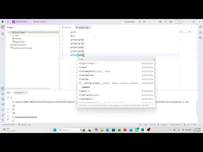The height and width of the screenshot is (152, 203).
Task: Click CRLF line separator in status bar
Action: pyautogui.click(x=146, y=124)
